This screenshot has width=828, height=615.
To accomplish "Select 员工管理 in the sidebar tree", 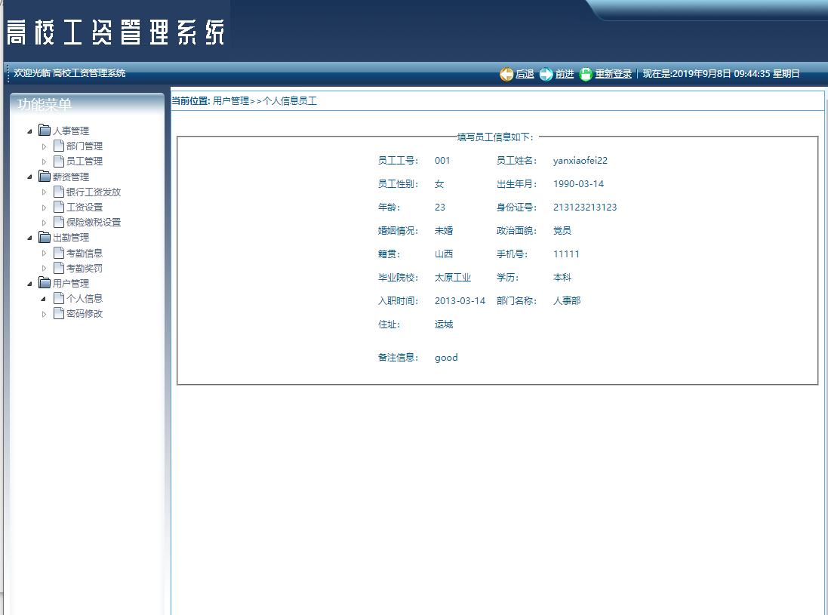I will coord(85,161).
